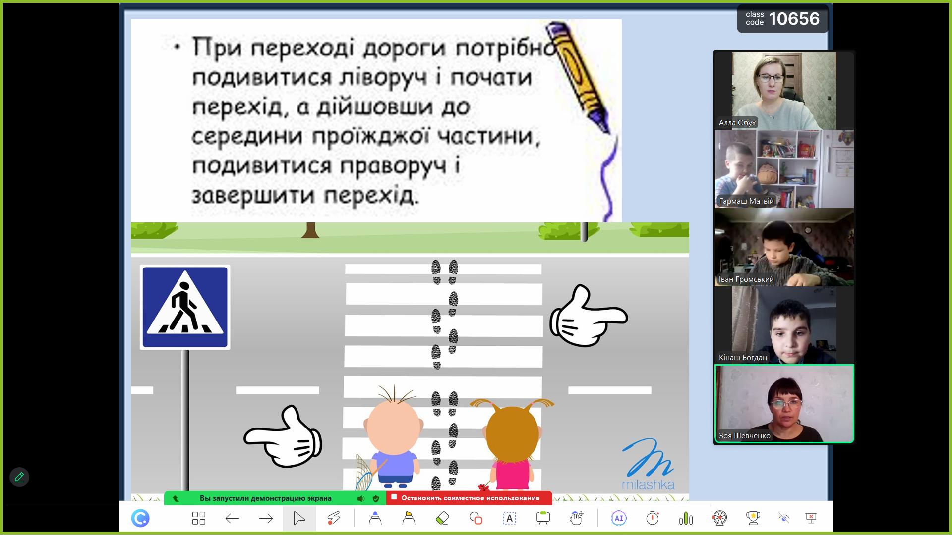This screenshot has width=952, height=535.
Task: Stop screen sharing red button
Action: tap(469, 498)
